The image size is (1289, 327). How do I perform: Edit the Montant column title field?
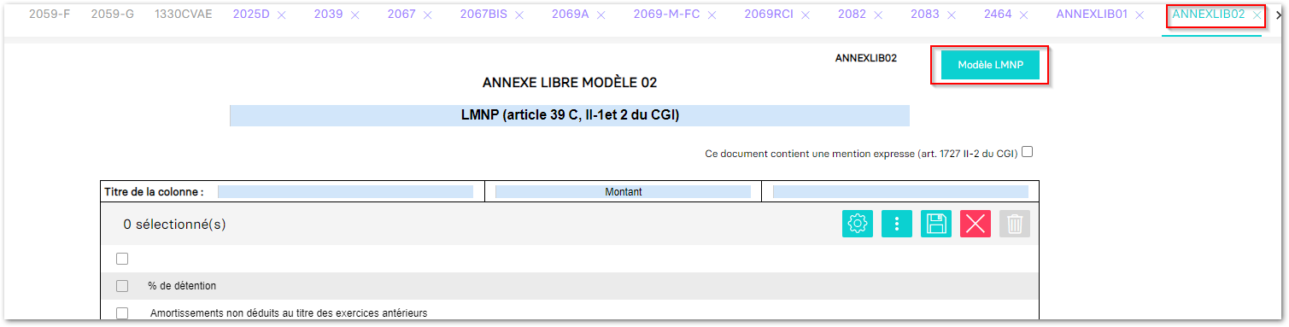tap(623, 192)
